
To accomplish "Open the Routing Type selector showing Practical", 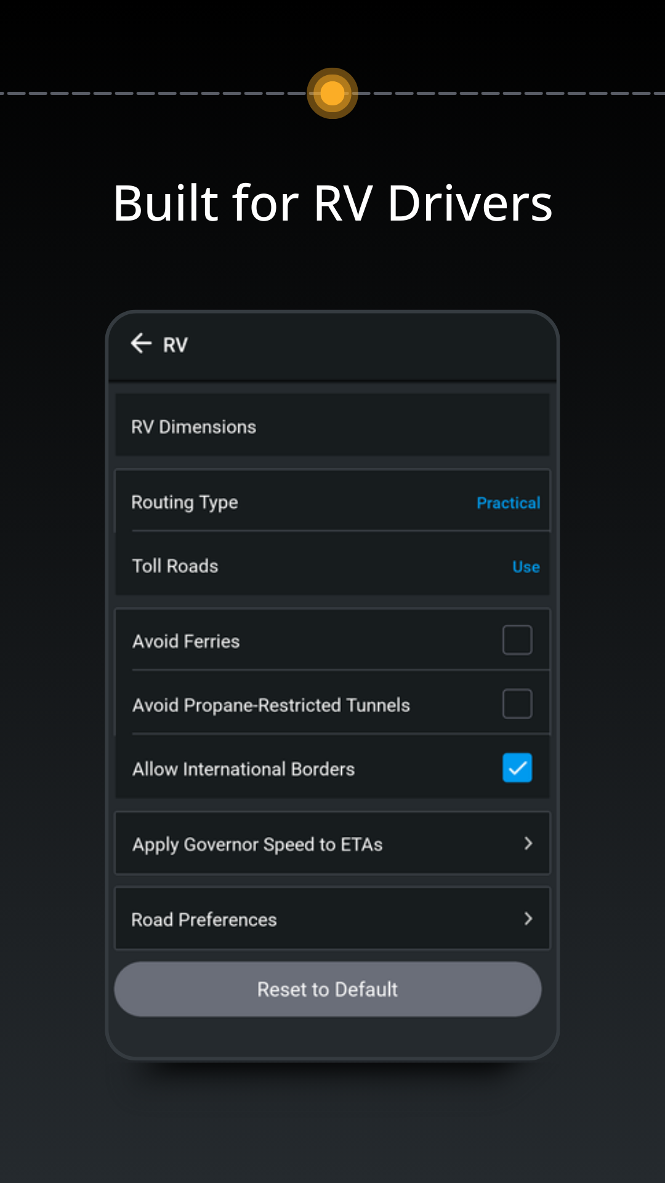I will 332,502.
